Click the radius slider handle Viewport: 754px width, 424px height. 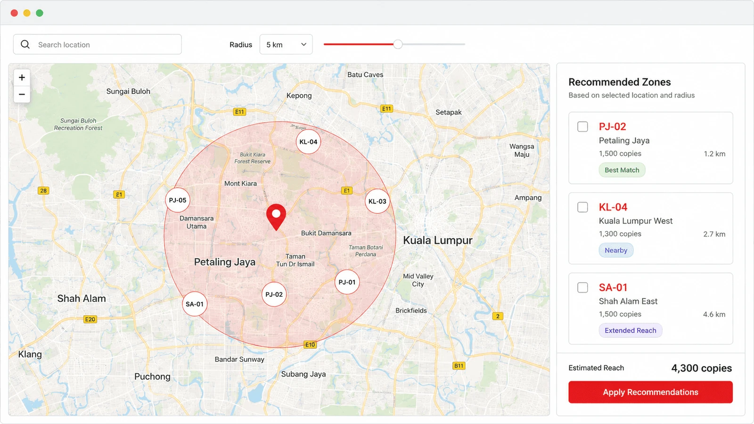point(398,44)
